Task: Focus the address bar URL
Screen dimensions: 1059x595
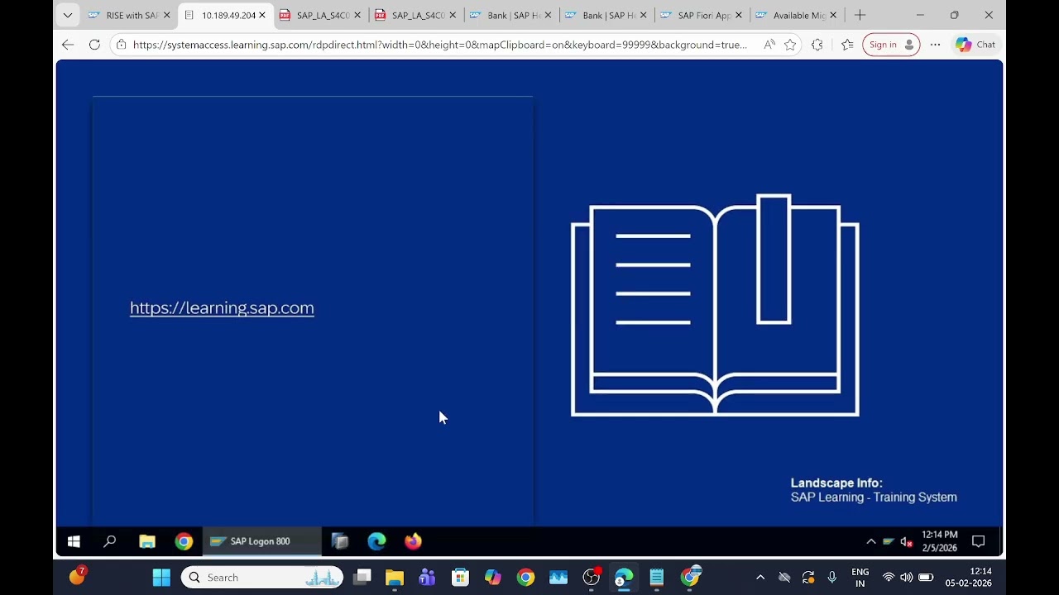Action: click(x=439, y=45)
